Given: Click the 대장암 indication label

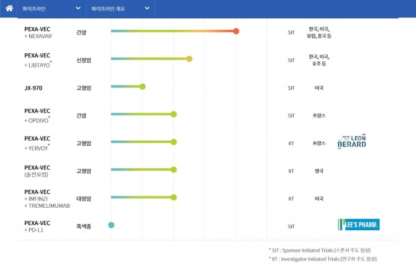Looking at the screenshot, I should (84, 199).
